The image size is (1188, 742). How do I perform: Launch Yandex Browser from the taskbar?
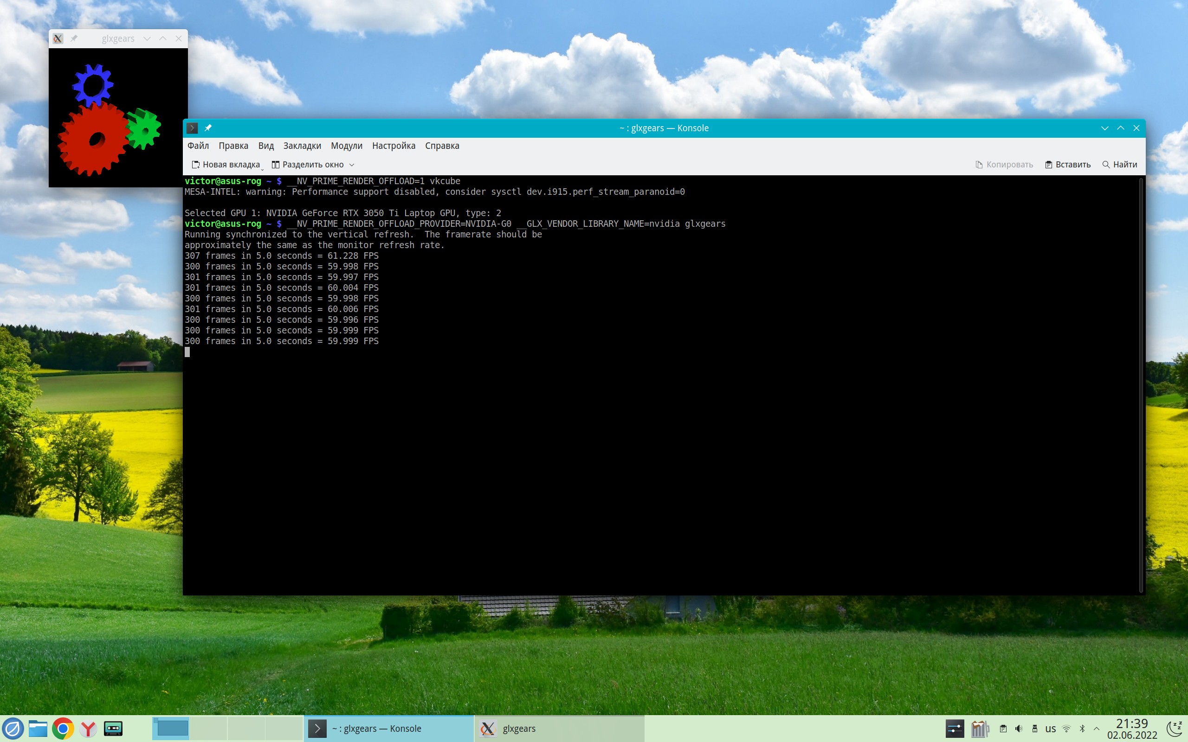pos(88,728)
